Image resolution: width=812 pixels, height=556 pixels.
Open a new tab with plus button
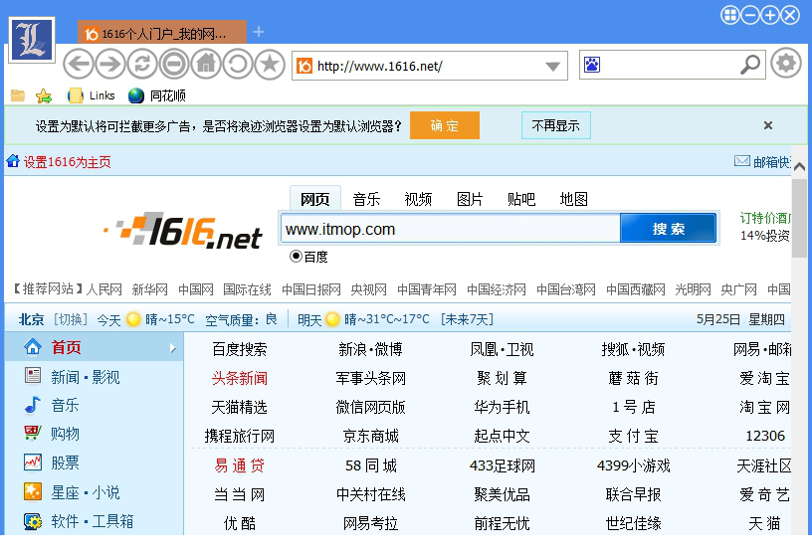coord(259,32)
